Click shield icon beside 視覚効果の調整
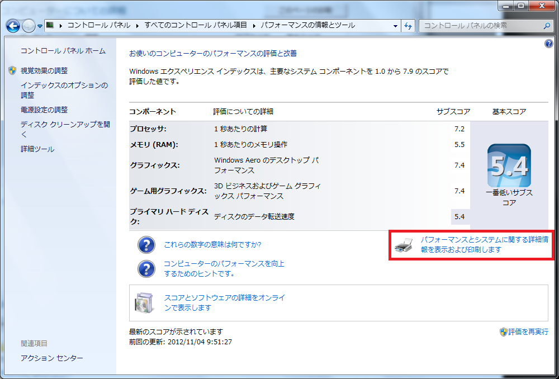 point(12,70)
